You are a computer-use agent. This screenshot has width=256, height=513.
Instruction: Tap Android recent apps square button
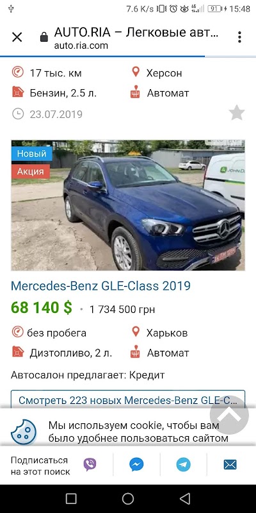(71, 499)
